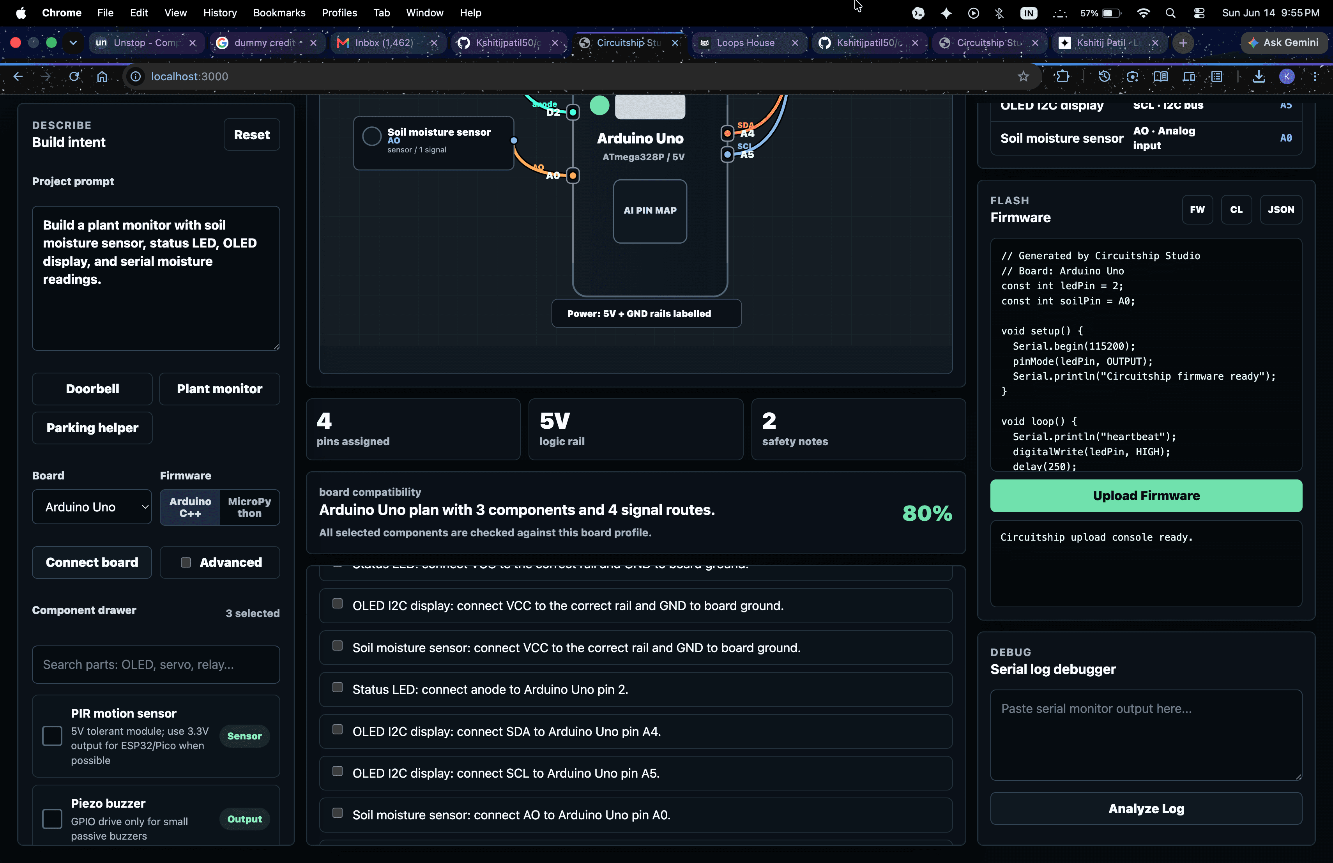Click Analyze Log button
Image resolution: width=1333 pixels, height=863 pixels.
[x=1146, y=809]
